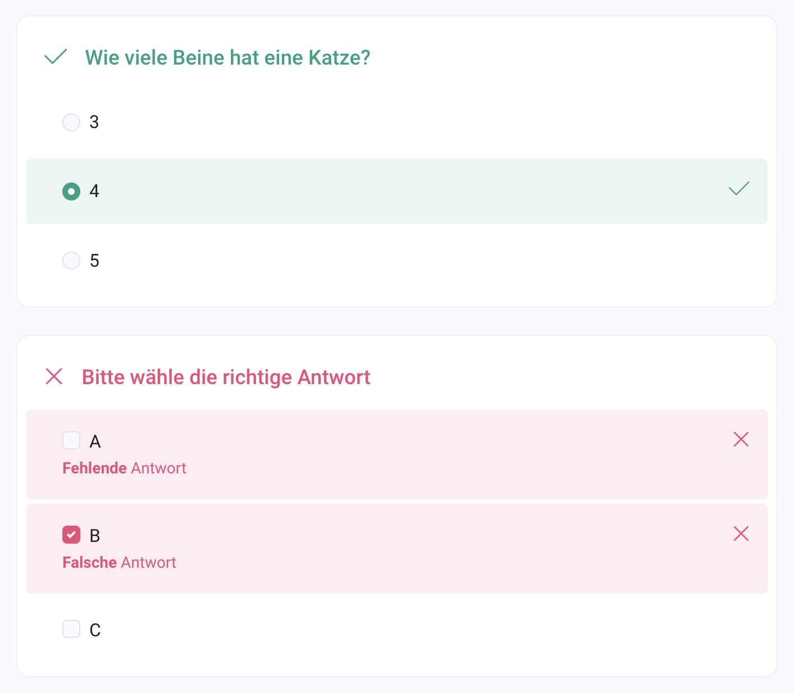Viewport: 794px width, 693px height.
Task: Click the 'Wie viele Beine hat eine Katze?' heading
Action: (x=227, y=57)
